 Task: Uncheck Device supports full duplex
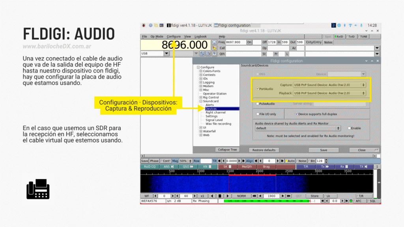coord(297,114)
